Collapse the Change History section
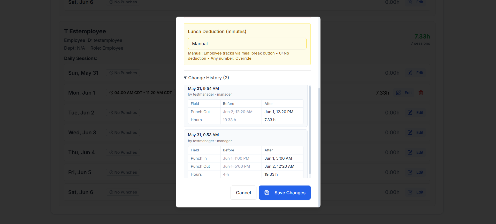This screenshot has height=224, width=496. point(206,78)
